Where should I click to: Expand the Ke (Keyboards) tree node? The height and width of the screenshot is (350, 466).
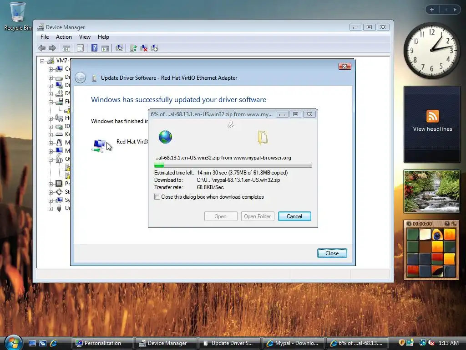(x=51, y=135)
